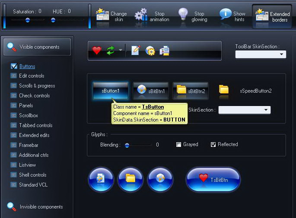Adjust the Saturation slider handle

coord(28,20)
